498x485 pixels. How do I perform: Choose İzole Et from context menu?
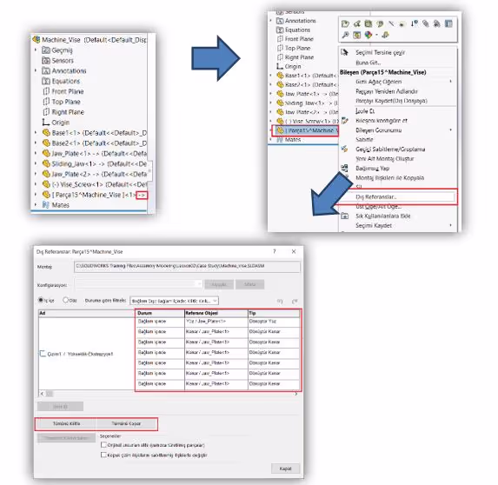(397, 111)
